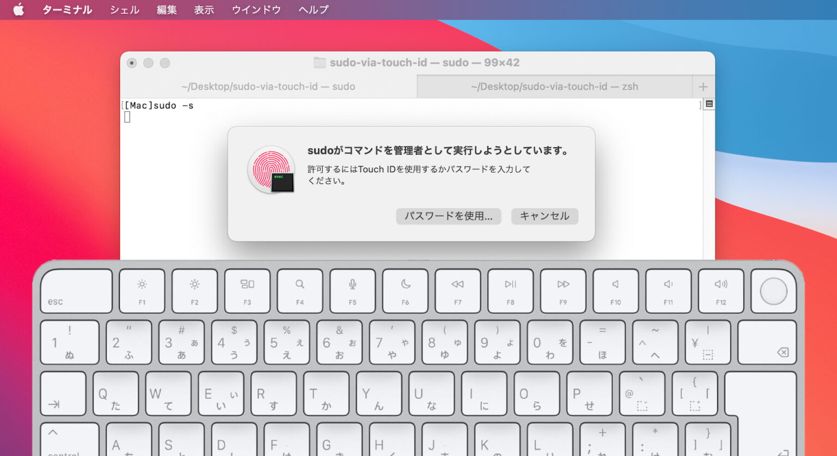
Task: Click the split pane icon in Terminal
Action: 709,104
